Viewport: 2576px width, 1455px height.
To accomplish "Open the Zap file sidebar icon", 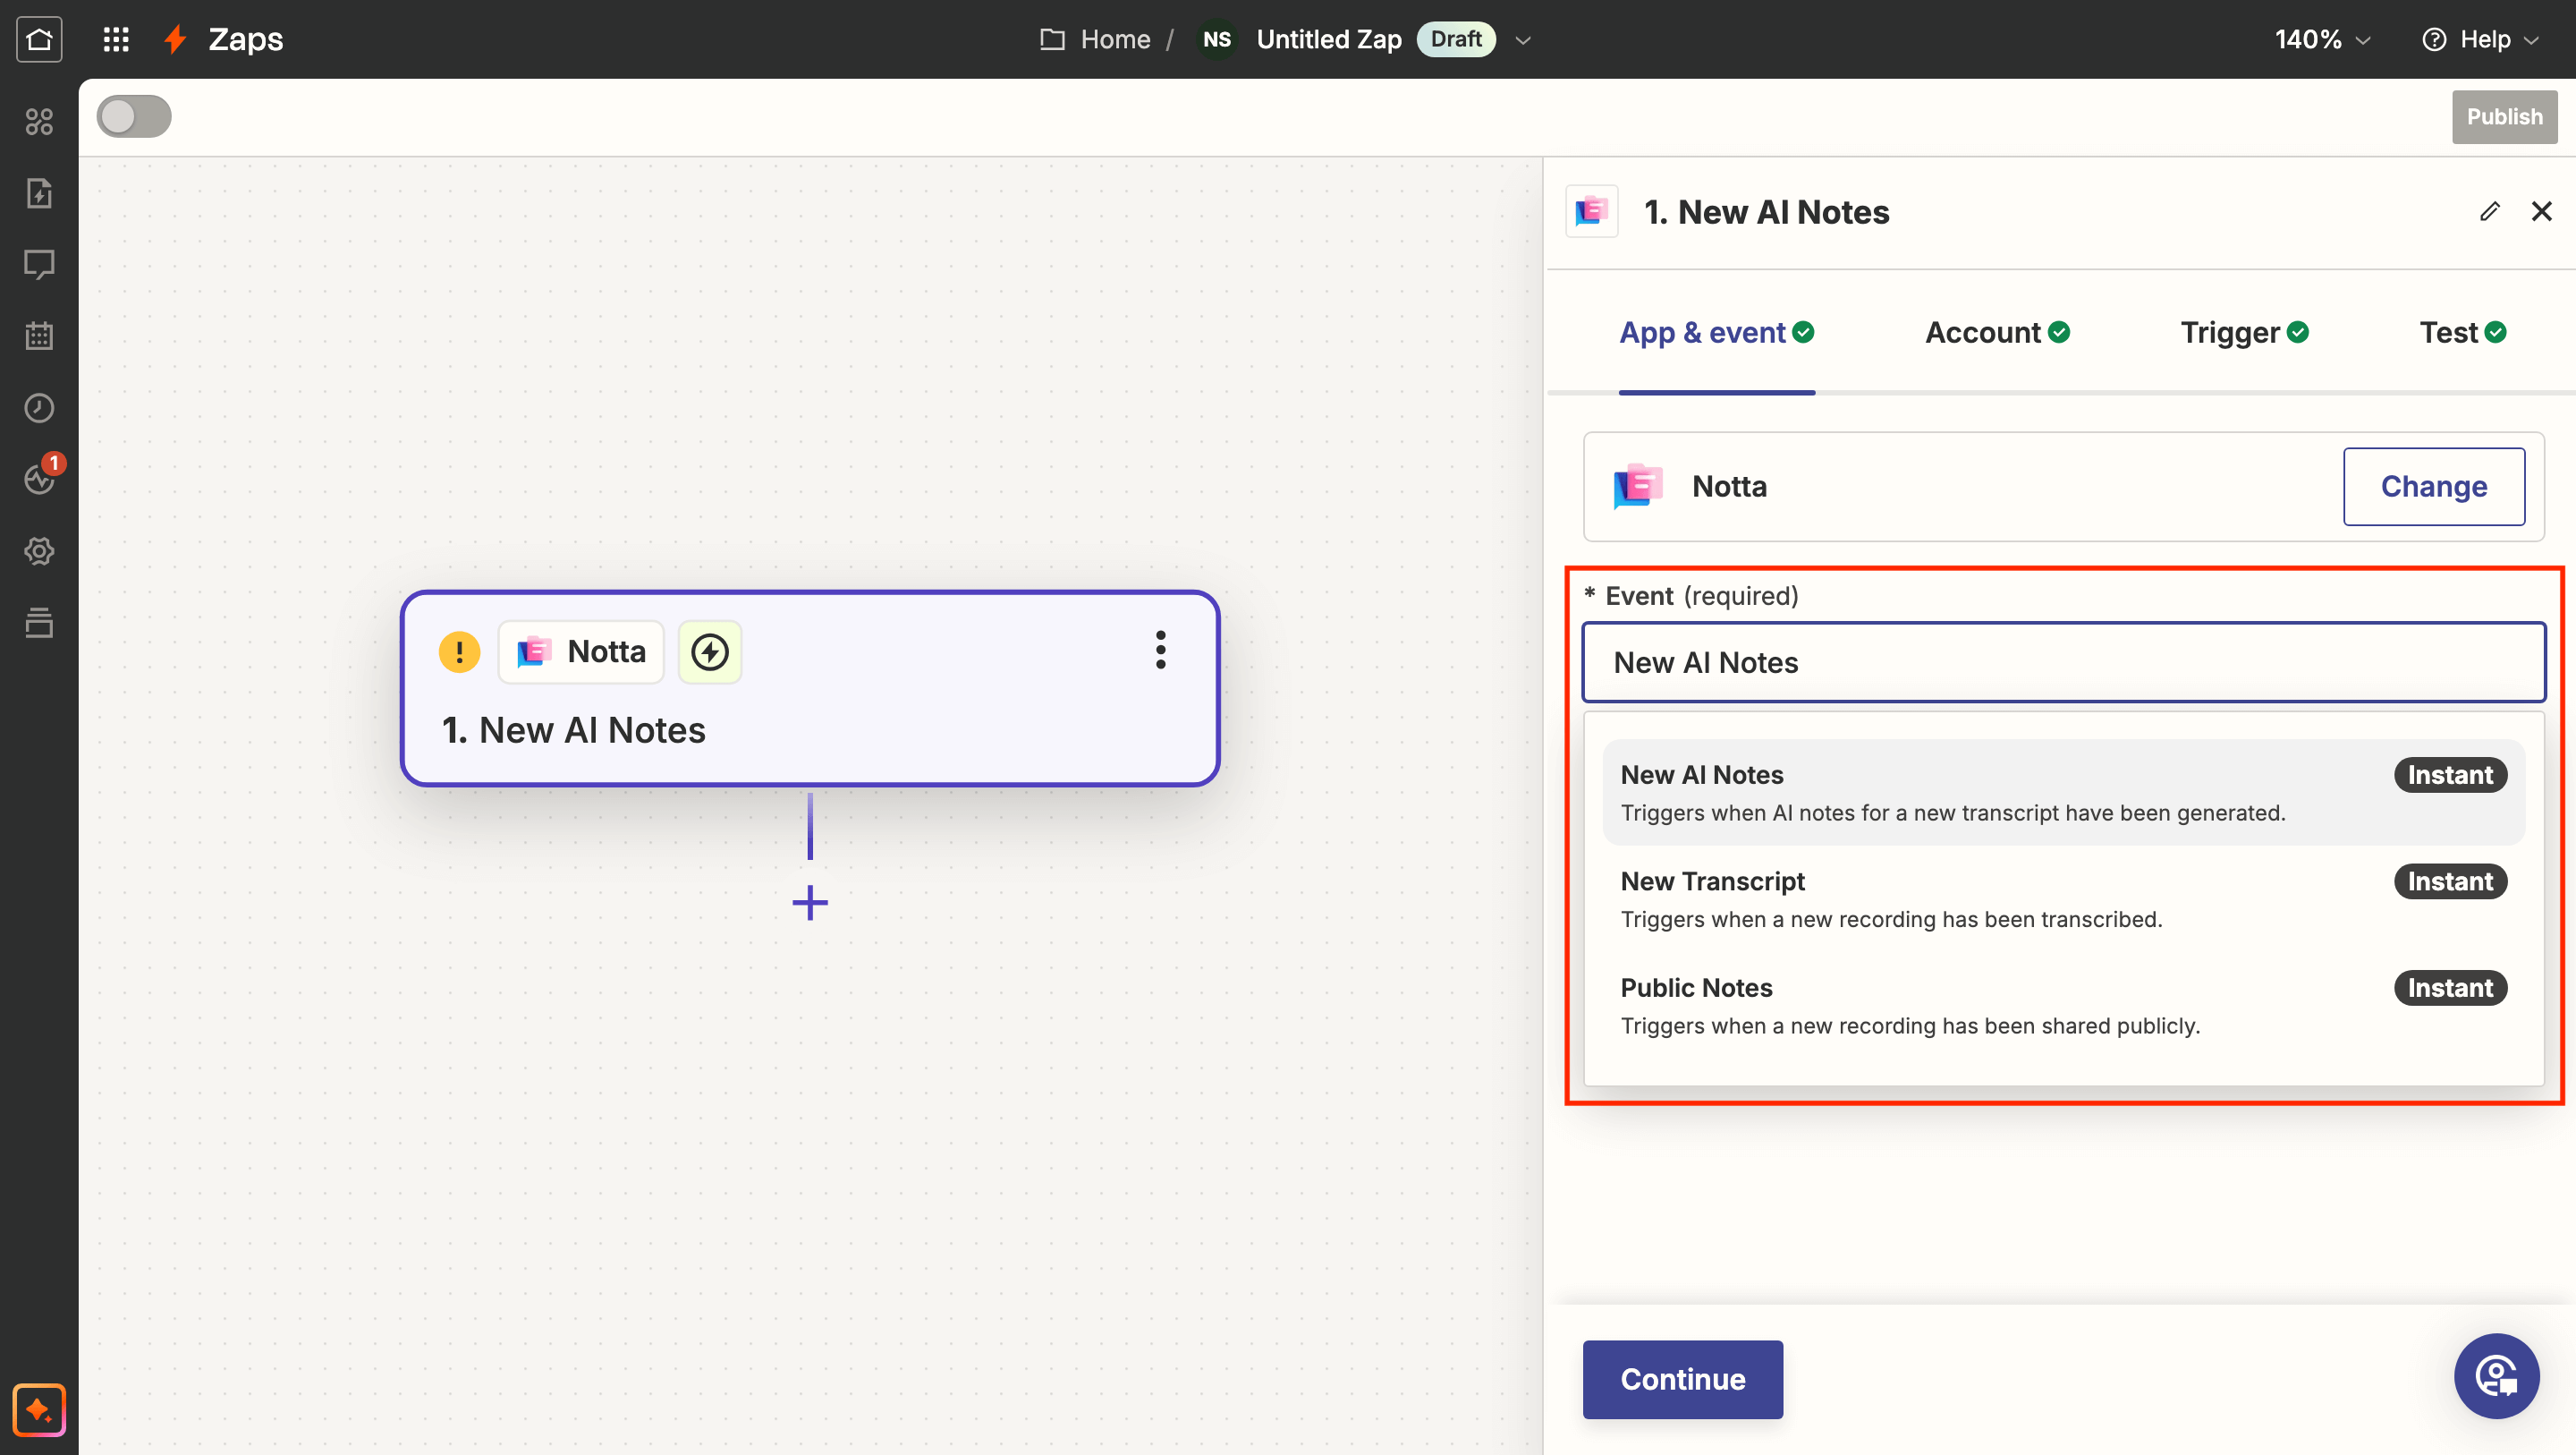I will tap(39, 193).
